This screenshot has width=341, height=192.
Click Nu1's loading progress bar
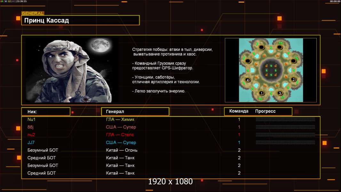click(x=285, y=119)
